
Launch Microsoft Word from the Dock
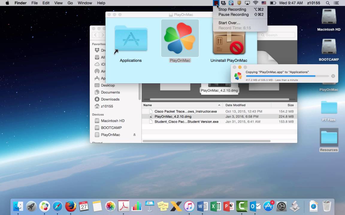(x=202, y=206)
